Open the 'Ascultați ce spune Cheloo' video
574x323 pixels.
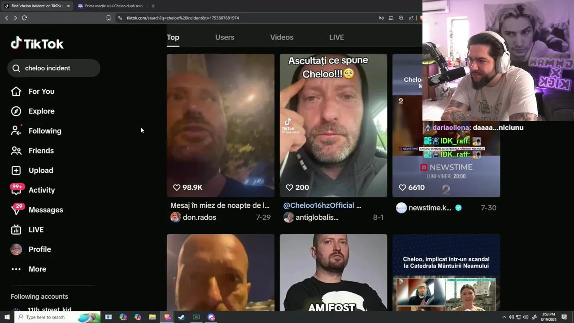[333, 126]
